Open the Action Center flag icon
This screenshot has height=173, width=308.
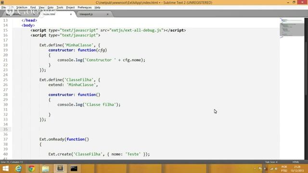pyautogui.click(x=260, y=169)
